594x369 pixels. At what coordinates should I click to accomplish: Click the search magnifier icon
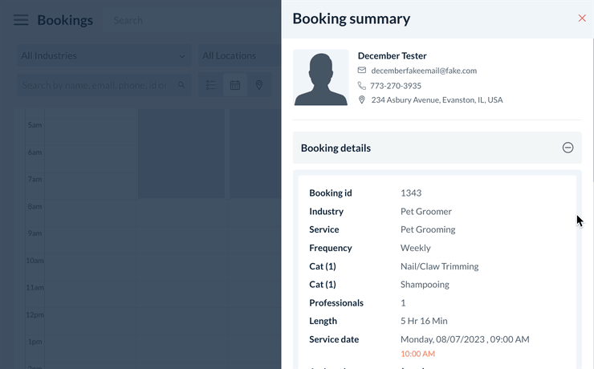[181, 85]
